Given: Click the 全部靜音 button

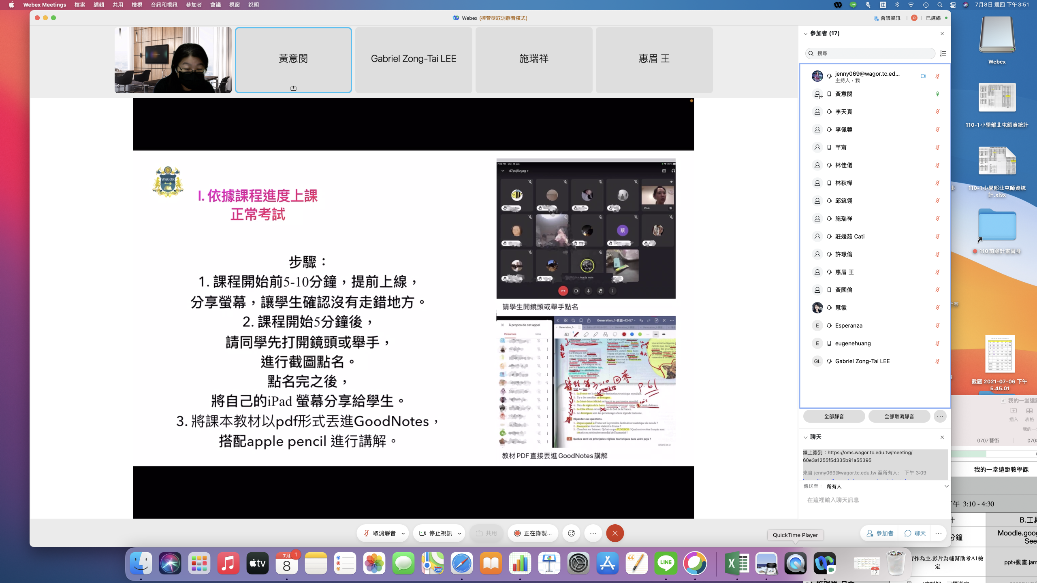Looking at the screenshot, I should (834, 416).
